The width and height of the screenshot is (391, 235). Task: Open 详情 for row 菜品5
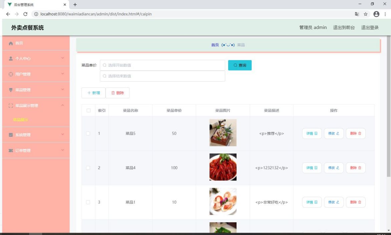pos(312,133)
